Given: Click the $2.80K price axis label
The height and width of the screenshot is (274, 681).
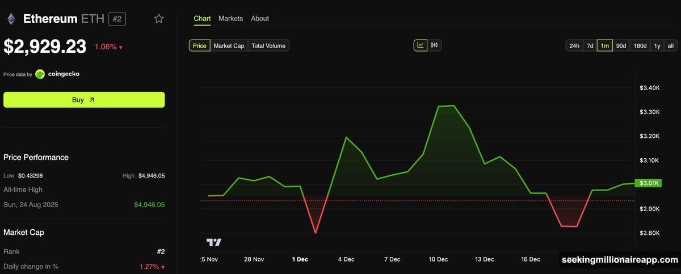Looking at the screenshot, I should pos(649,233).
